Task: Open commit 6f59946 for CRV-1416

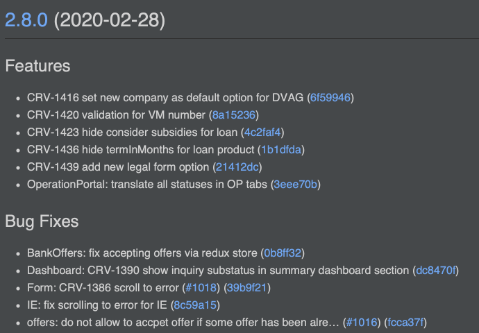Action: (330, 98)
